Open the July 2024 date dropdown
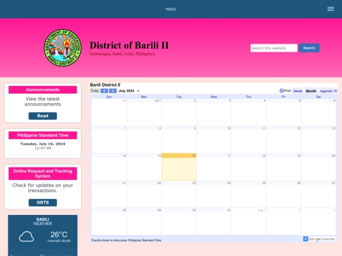 (129, 91)
